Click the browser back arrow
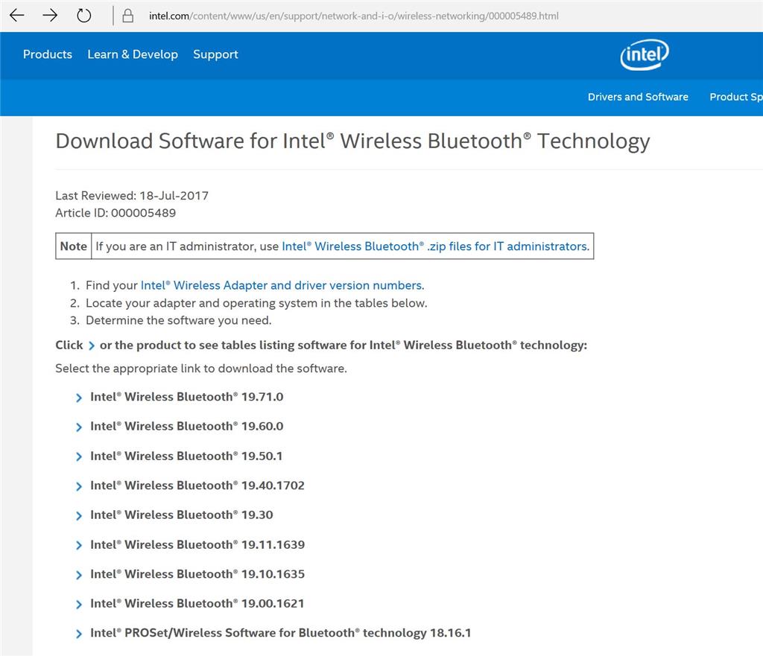Viewport: 763px width, 656px height. 16,15
